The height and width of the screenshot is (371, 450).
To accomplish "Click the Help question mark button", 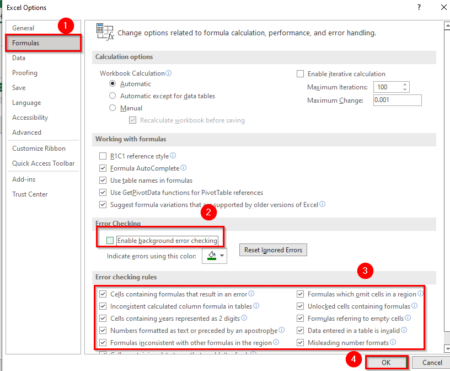I will click(419, 7).
